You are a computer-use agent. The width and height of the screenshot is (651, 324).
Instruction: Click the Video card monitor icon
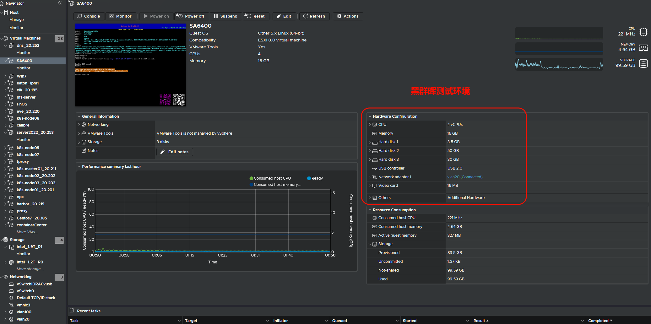pos(375,186)
